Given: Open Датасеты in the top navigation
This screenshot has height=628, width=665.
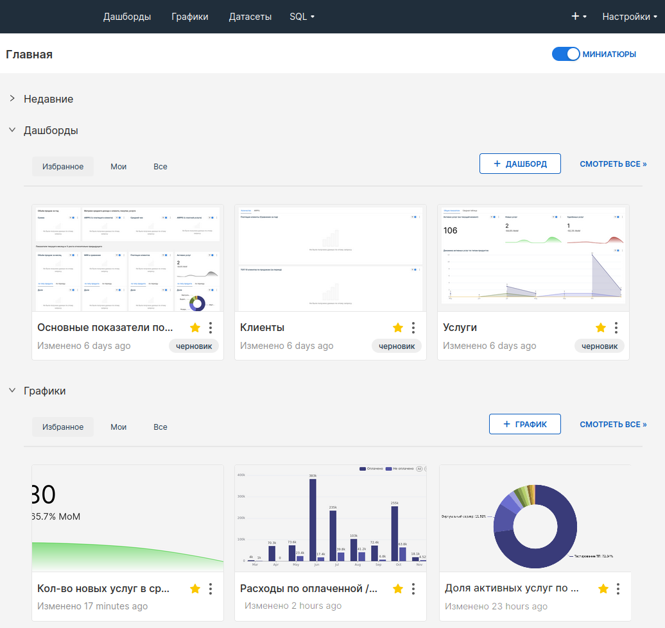Looking at the screenshot, I should (x=250, y=17).
